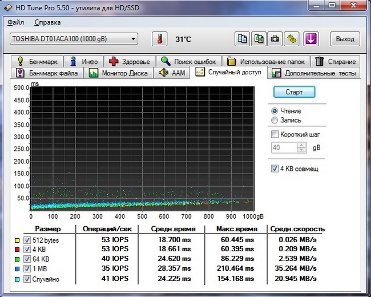Click the purple down-arrow save icon
Image resolution: width=371 pixels, height=297 pixels.
310,39
